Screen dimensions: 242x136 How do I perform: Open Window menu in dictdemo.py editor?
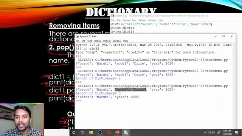[152, 20]
